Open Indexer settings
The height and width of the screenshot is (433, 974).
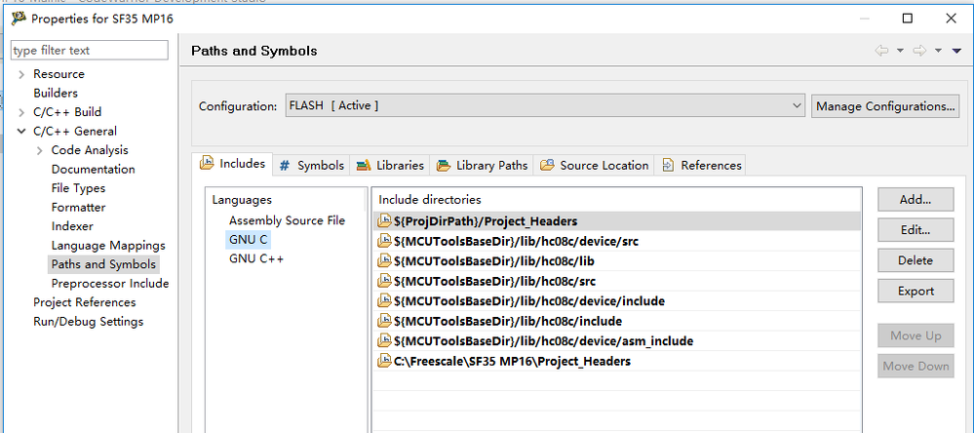point(72,227)
